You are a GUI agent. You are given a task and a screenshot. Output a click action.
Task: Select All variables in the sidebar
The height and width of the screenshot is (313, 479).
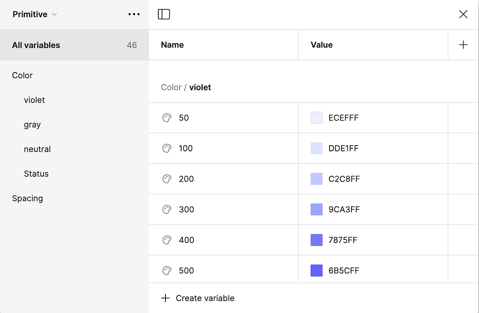(36, 45)
